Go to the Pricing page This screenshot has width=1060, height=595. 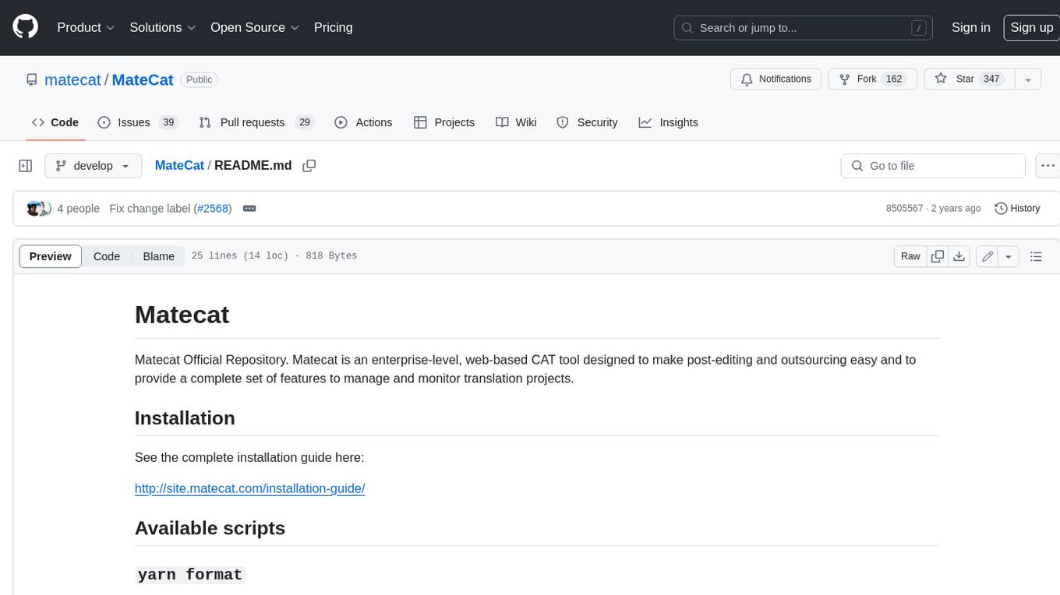[x=333, y=27]
